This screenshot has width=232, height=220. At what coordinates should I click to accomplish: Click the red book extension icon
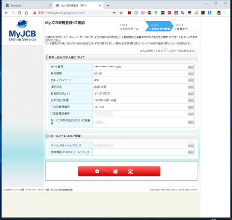pos(129,13)
